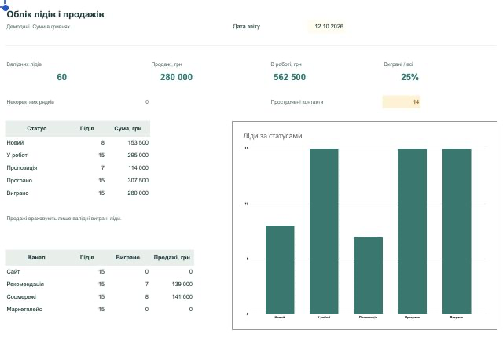Viewport: 503px width, 338px height.
Task: Click the "Дата звіту" label
Action: pyautogui.click(x=246, y=27)
